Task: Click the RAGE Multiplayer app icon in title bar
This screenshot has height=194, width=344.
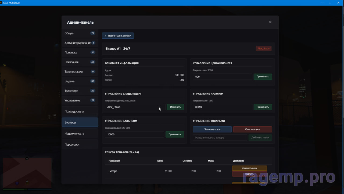Action: pyautogui.click(x=1, y=3)
